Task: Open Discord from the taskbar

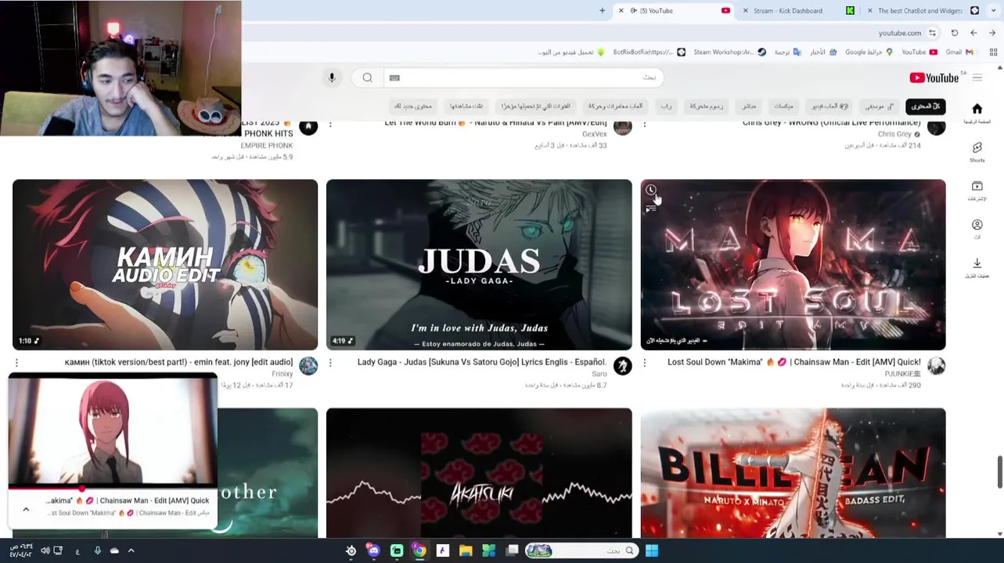Action: pos(373,550)
